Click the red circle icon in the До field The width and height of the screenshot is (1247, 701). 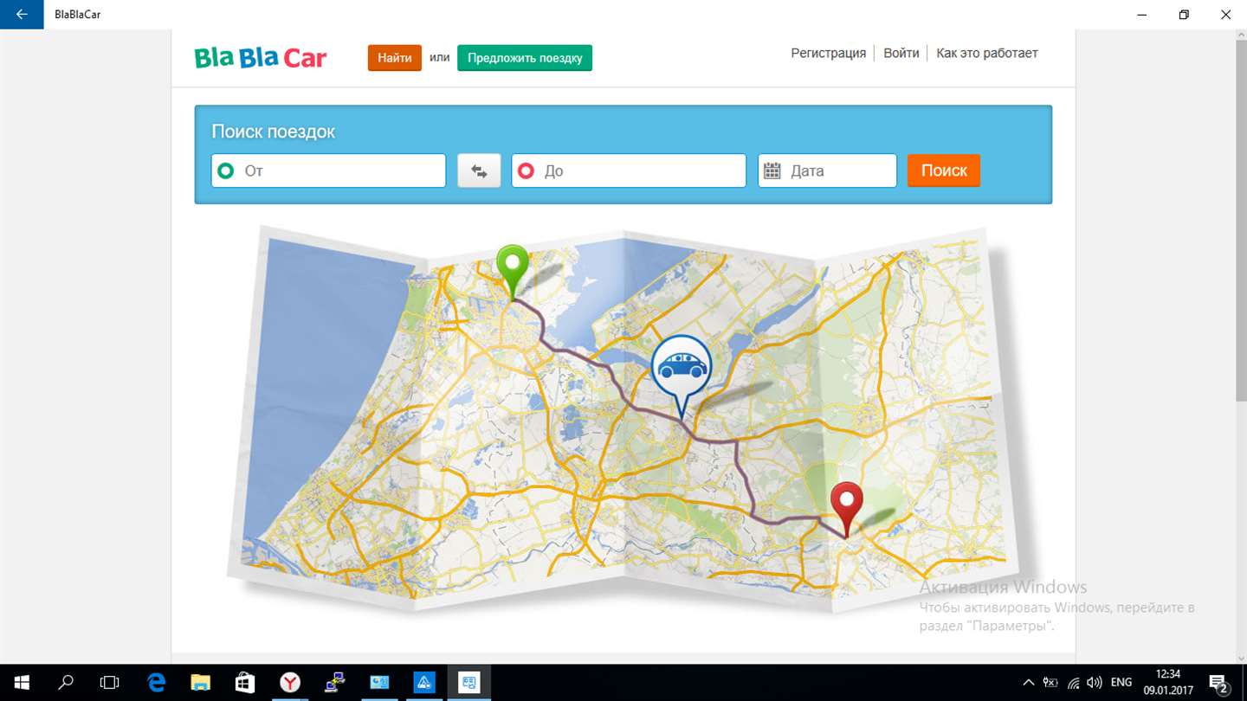(x=526, y=170)
